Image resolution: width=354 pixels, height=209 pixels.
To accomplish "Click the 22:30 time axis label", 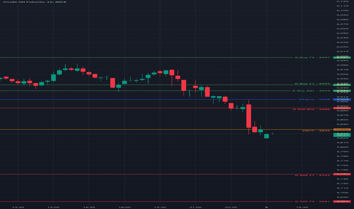I will (231, 207).
